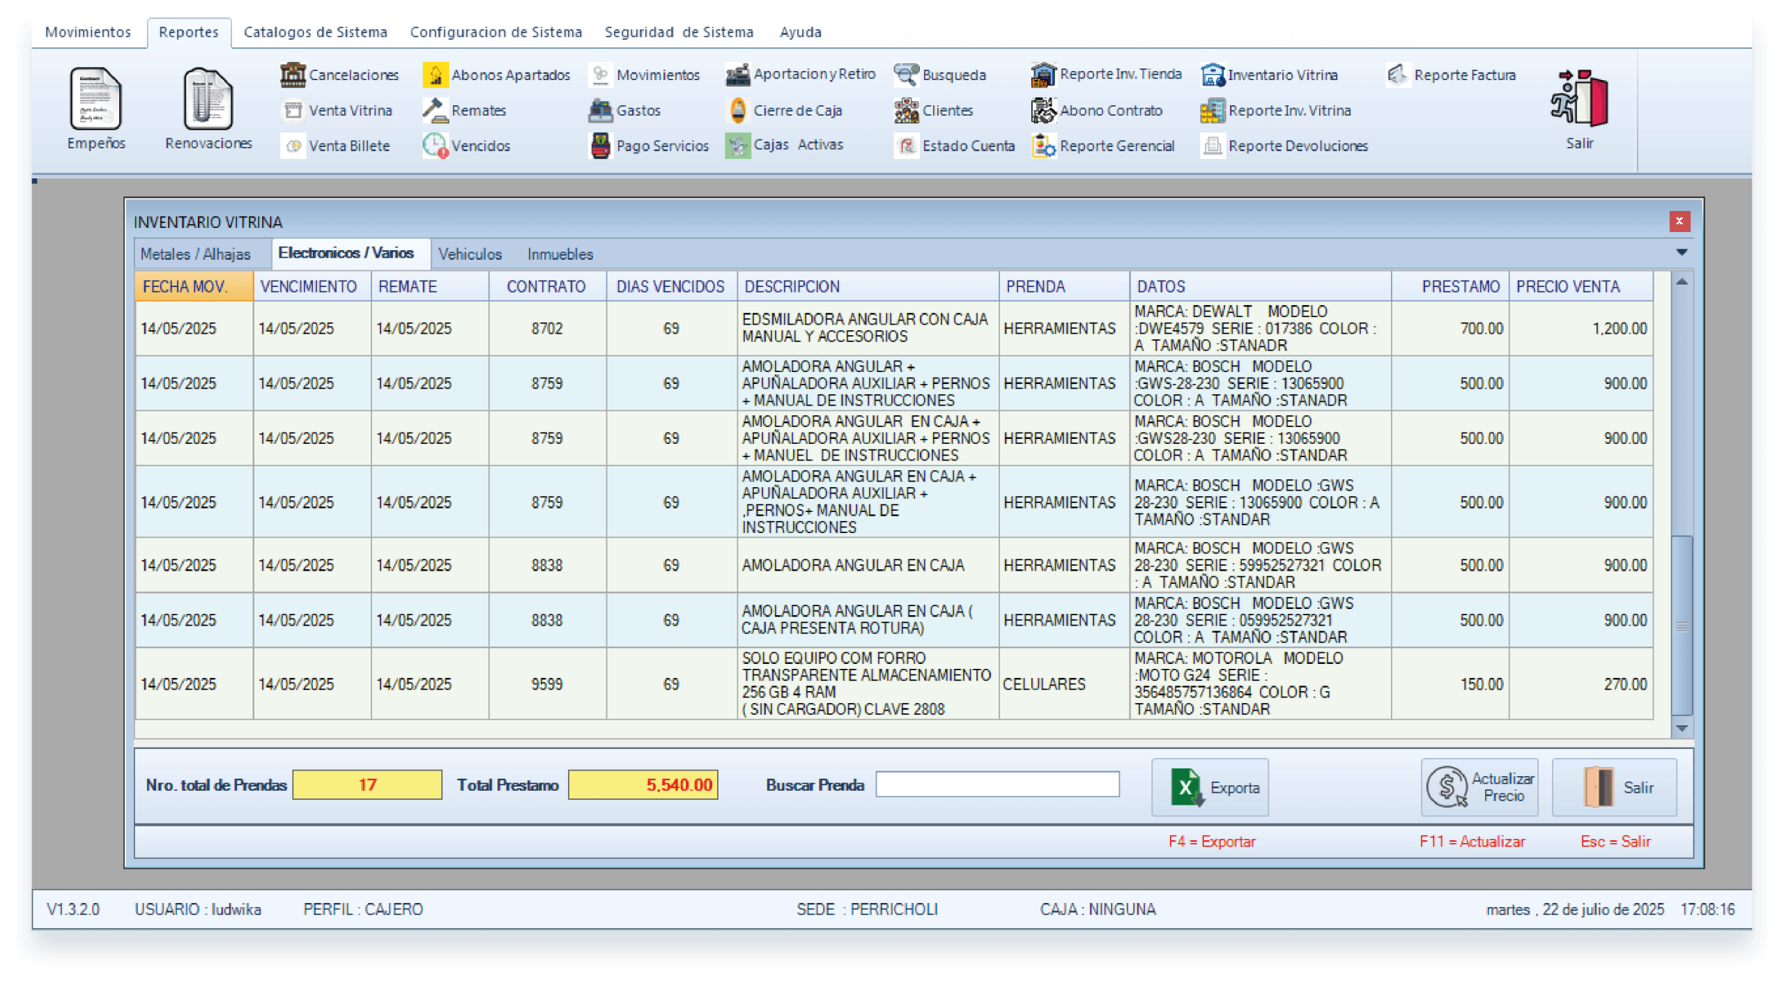The height and width of the screenshot is (981, 1784).
Task: Click the Exporta Excel button
Action: point(1210,787)
